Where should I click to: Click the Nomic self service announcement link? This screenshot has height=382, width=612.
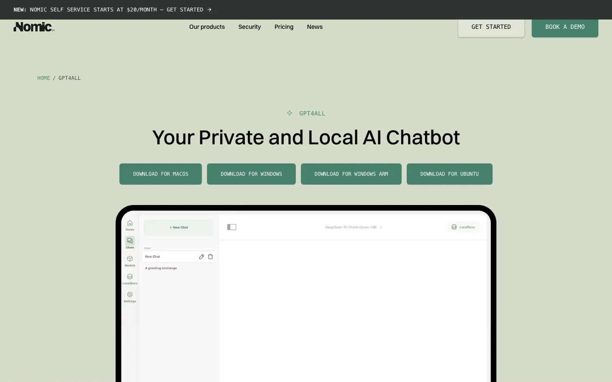(x=113, y=9)
